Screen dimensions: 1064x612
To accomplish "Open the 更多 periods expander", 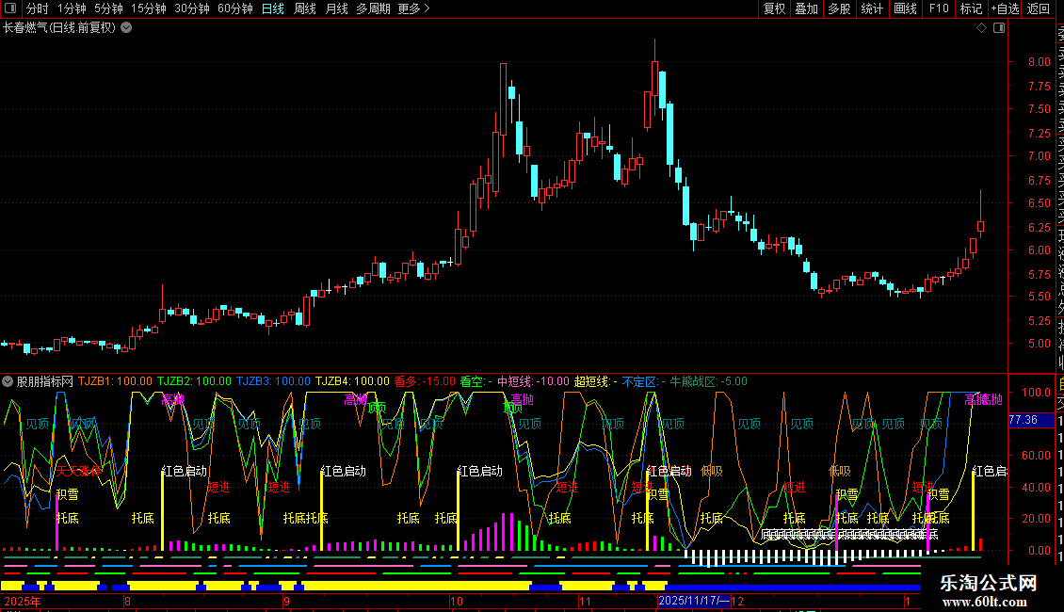I will pyautogui.click(x=413, y=8).
